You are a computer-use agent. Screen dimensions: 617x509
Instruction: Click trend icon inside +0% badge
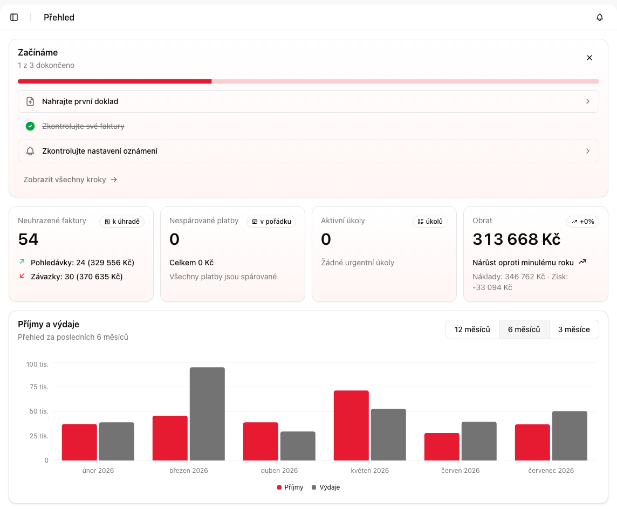pyautogui.click(x=574, y=222)
